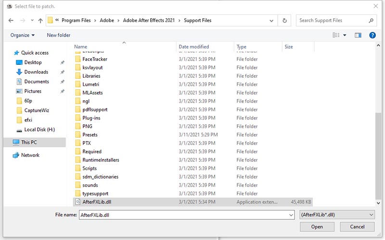Go back using the back arrow
This screenshot has width=385, height=240.
(x=11, y=21)
